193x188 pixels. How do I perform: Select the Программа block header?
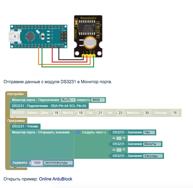[x=16, y=121]
